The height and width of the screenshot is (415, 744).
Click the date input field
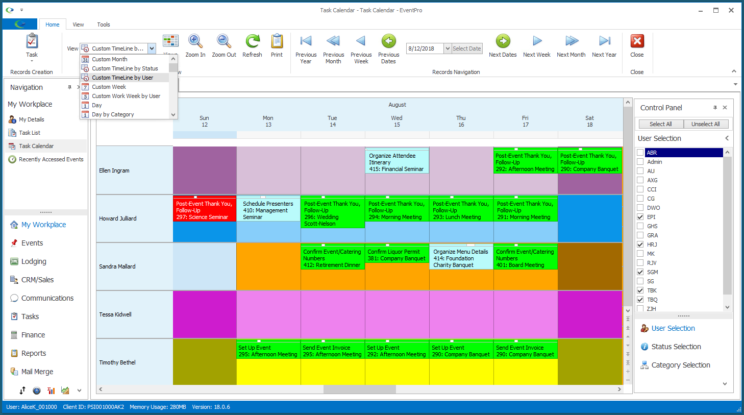point(425,48)
